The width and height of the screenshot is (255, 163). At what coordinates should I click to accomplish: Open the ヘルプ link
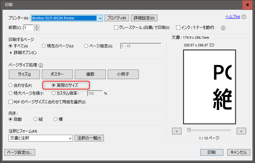click(233, 17)
